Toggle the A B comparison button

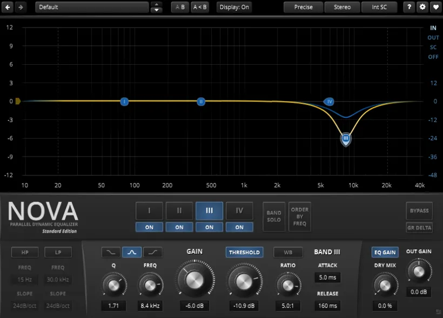point(180,7)
